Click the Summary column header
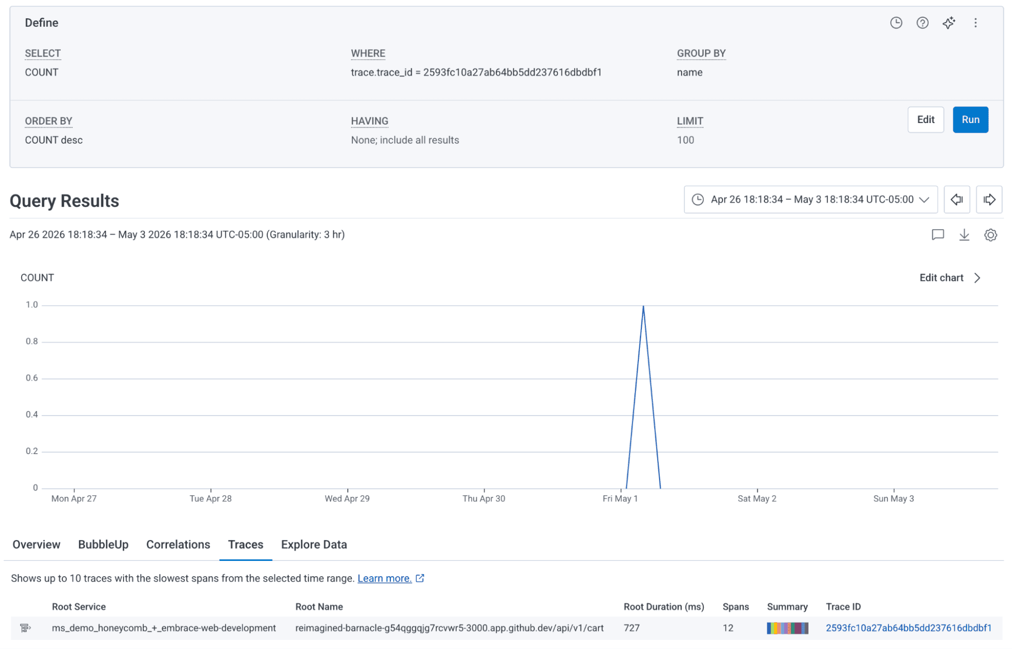This screenshot has height=649, width=1012. (x=787, y=607)
